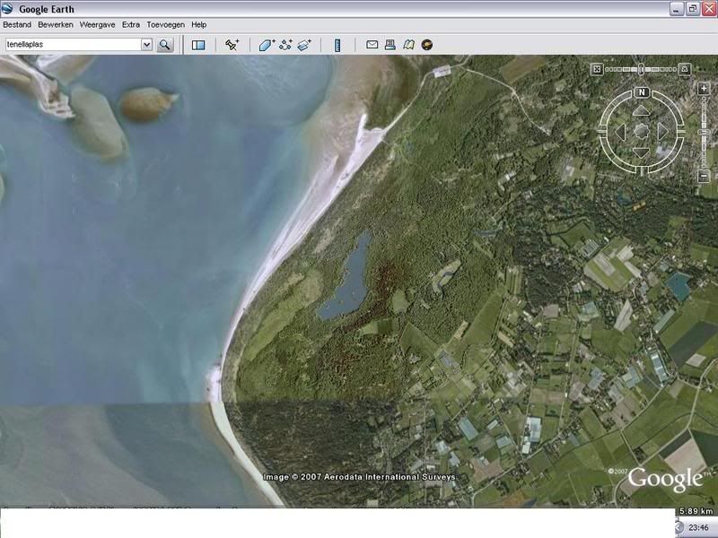The width and height of the screenshot is (718, 538).
Task: Add a placemark with the pushpin icon
Action: (x=232, y=45)
